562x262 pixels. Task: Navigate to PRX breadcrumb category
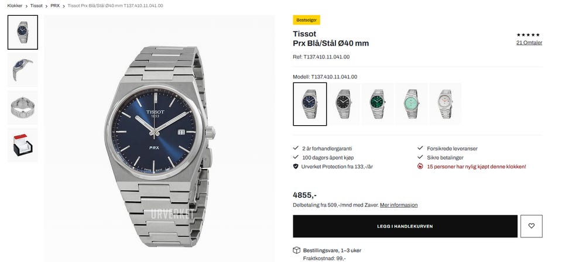click(x=55, y=6)
